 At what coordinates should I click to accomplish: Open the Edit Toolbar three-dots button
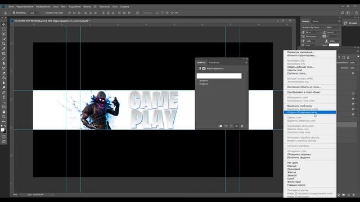click(4, 122)
